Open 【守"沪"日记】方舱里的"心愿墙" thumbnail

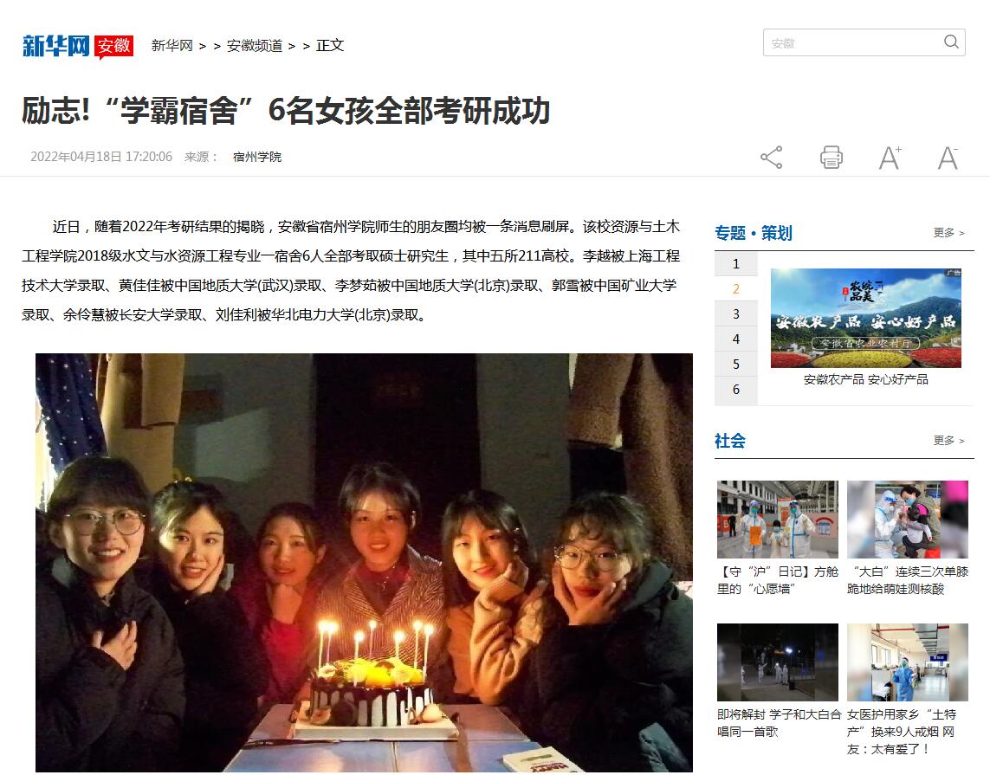[x=777, y=520]
